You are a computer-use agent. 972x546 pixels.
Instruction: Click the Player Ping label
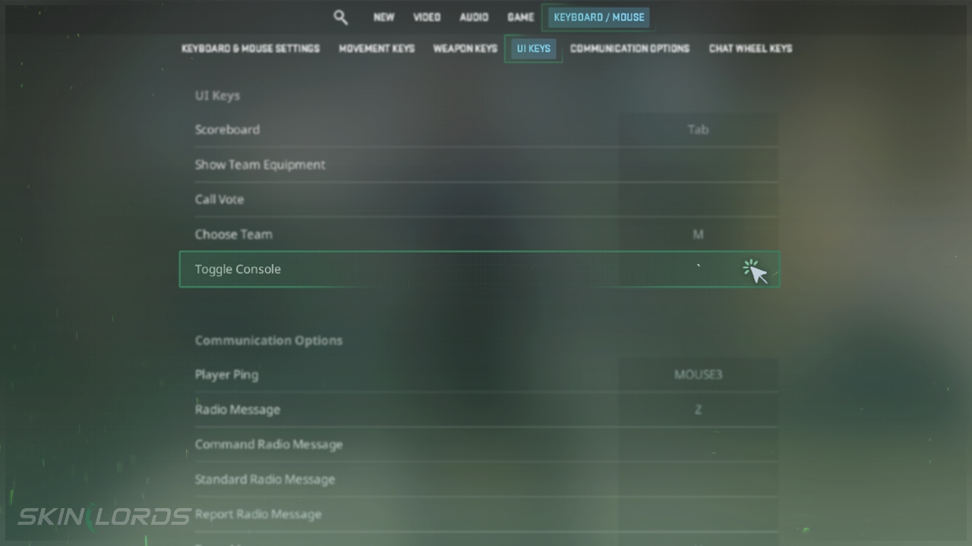(226, 375)
